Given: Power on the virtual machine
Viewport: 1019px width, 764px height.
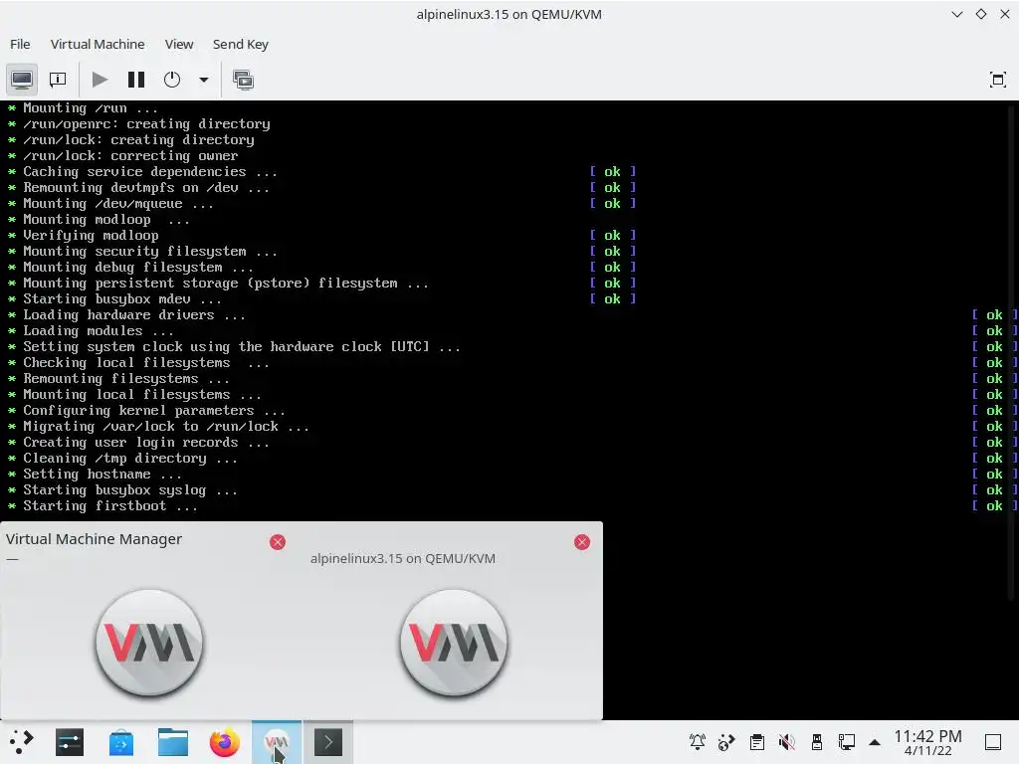Looking at the screenshot, I should tap(101, 80).
